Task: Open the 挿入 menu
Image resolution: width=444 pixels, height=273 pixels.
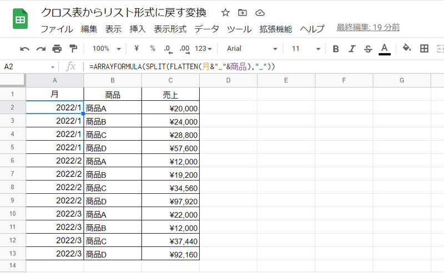Action: coord(138,29)
